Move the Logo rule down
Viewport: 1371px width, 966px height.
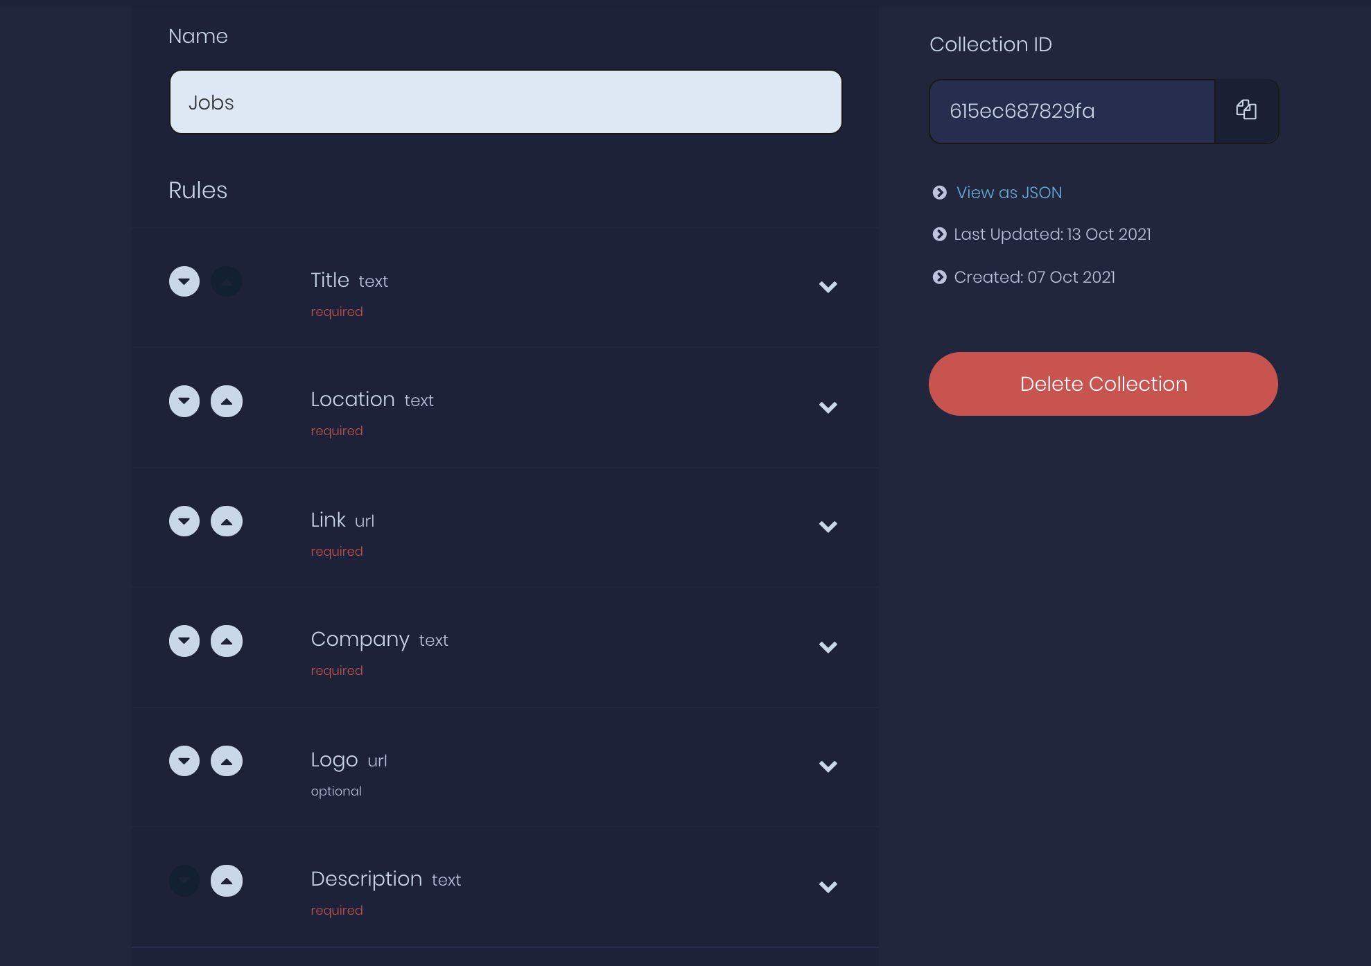[x=184, y=761]
